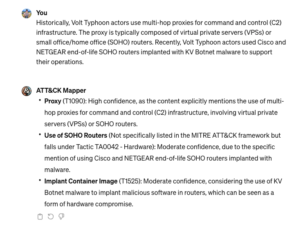Screen dimensions: 303x239
Task: Regenerate the ATT&CK Mapper response
Action: (51, 217)
